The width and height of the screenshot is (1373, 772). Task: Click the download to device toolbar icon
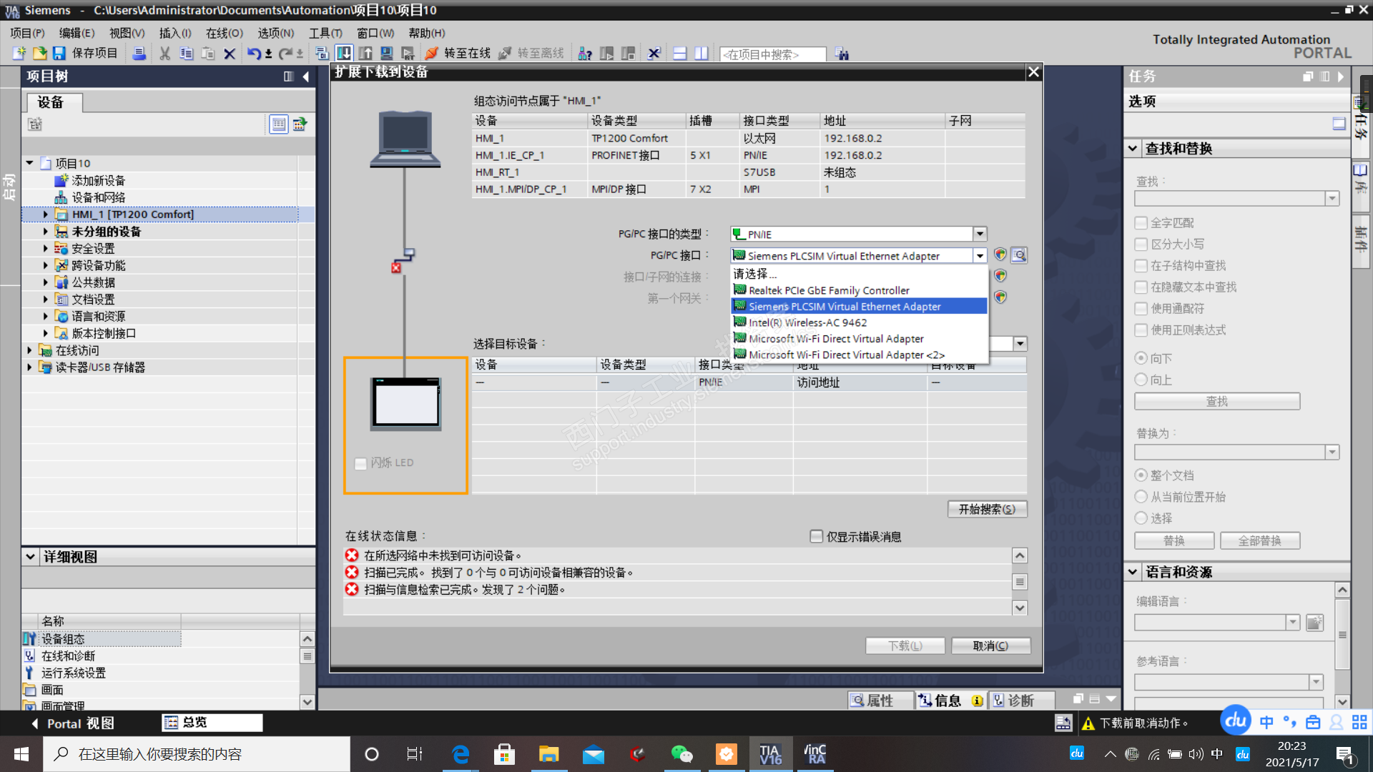344,54
